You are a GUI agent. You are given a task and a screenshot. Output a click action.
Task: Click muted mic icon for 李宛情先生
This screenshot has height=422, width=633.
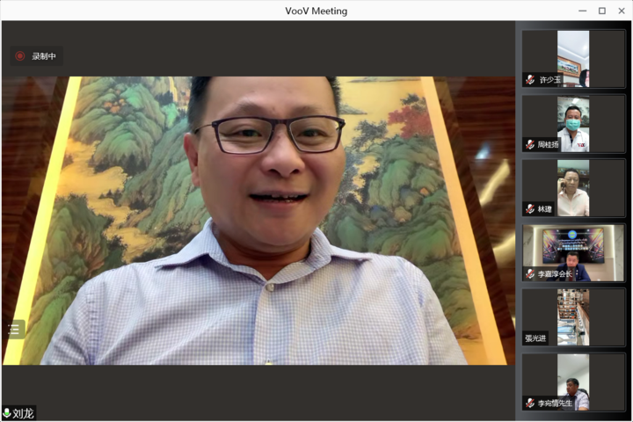pos(530,403)
